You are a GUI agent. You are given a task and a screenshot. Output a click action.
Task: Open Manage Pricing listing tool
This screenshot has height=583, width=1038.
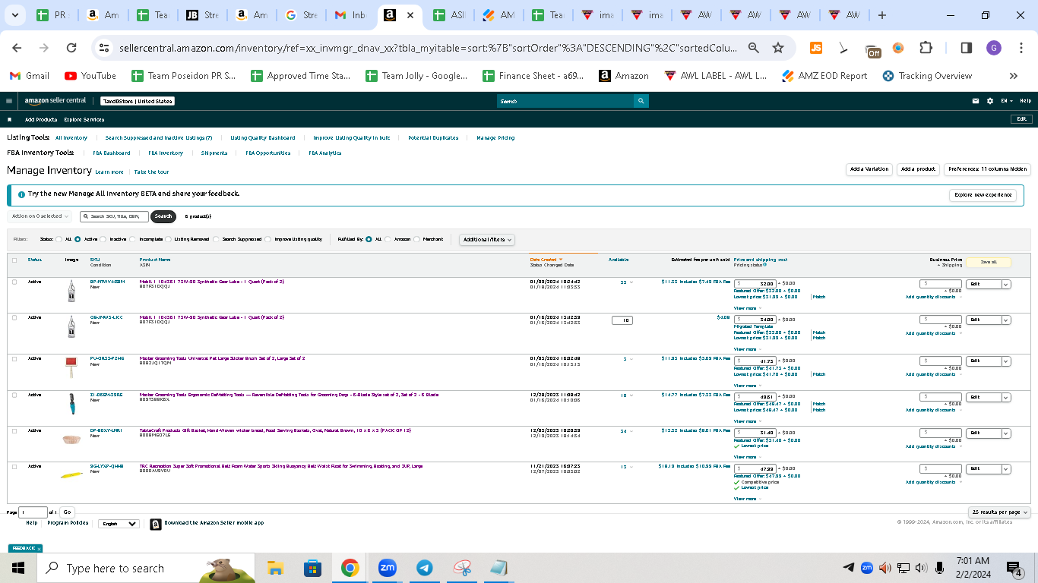click(x=495, y=138)
